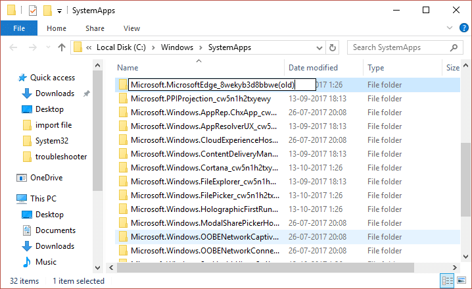472x289 pixels.
Task: Click the New folder icon in title bar
Action: pyautogui.click(x=47, y=11)
